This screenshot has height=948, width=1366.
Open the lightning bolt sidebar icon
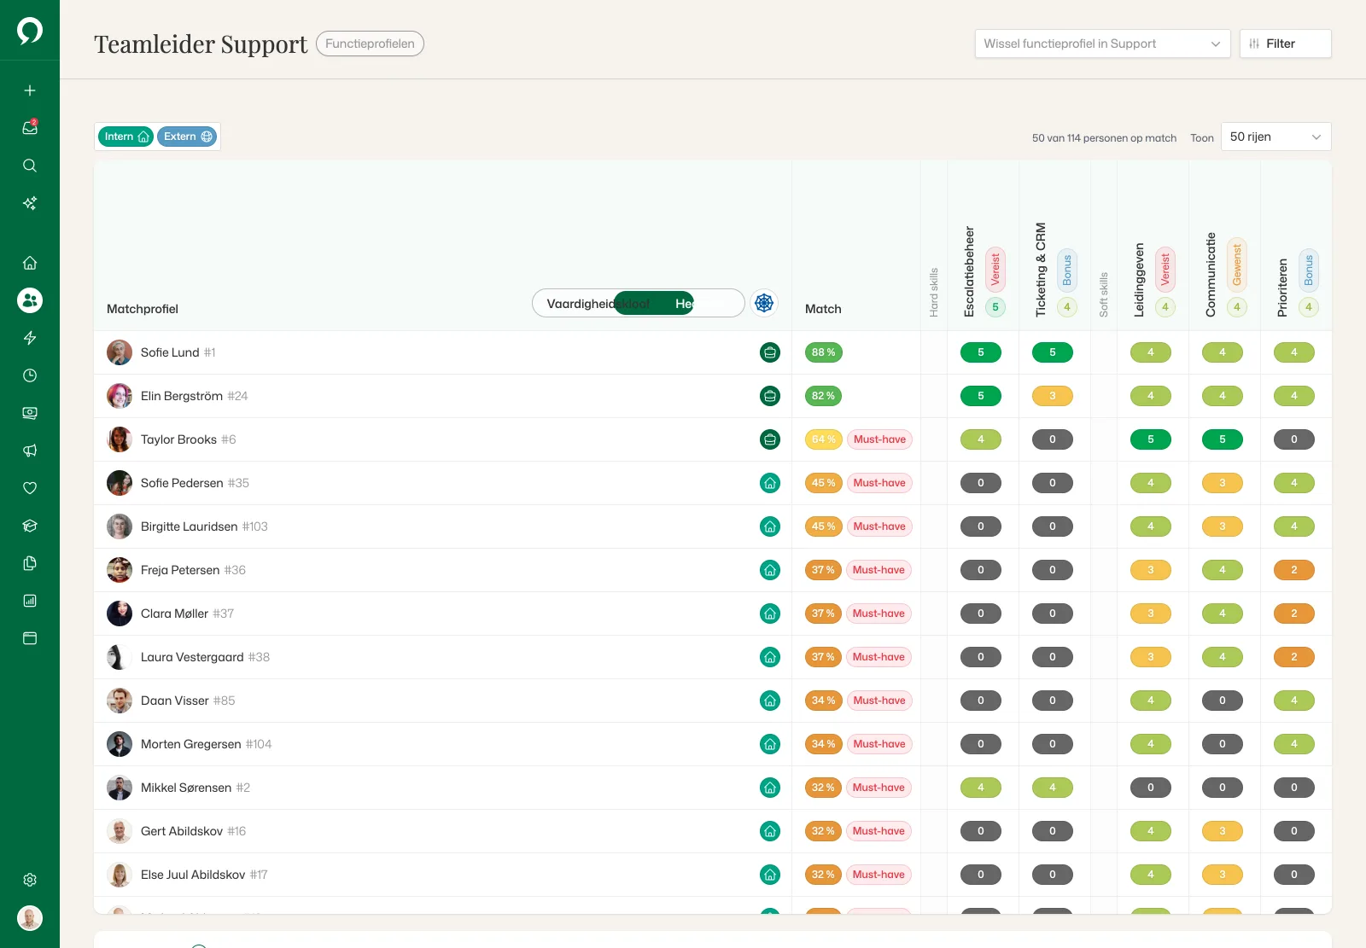[x=30, y=338]
